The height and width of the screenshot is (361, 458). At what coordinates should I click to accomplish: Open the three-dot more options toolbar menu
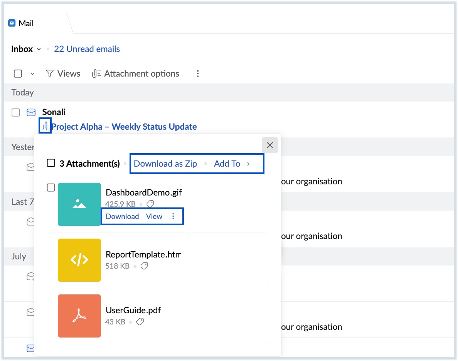198,74
